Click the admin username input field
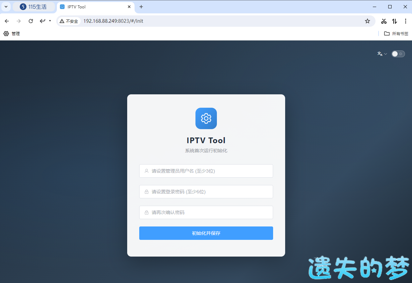Image resolution: width=412 pixels, height=283 pixels. 206,171
